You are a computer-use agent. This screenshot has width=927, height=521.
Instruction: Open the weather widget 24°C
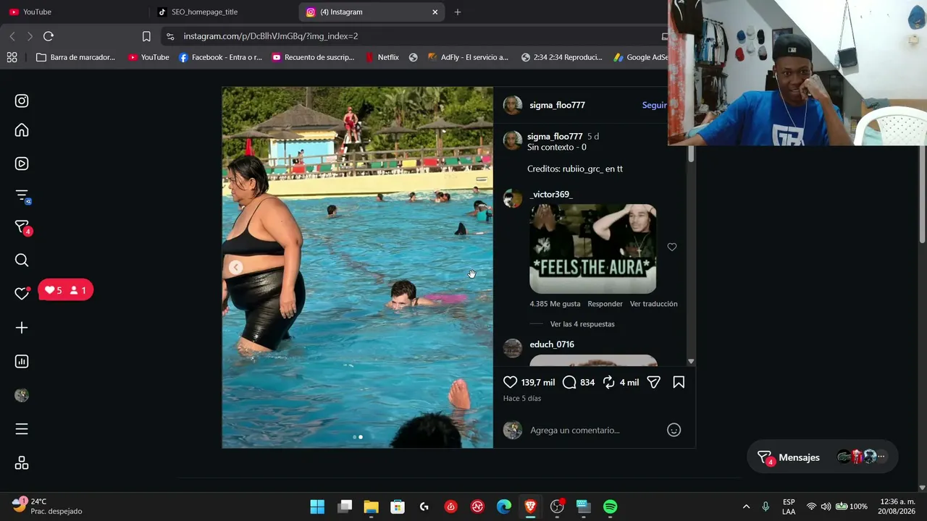click(x=48, y=506)
